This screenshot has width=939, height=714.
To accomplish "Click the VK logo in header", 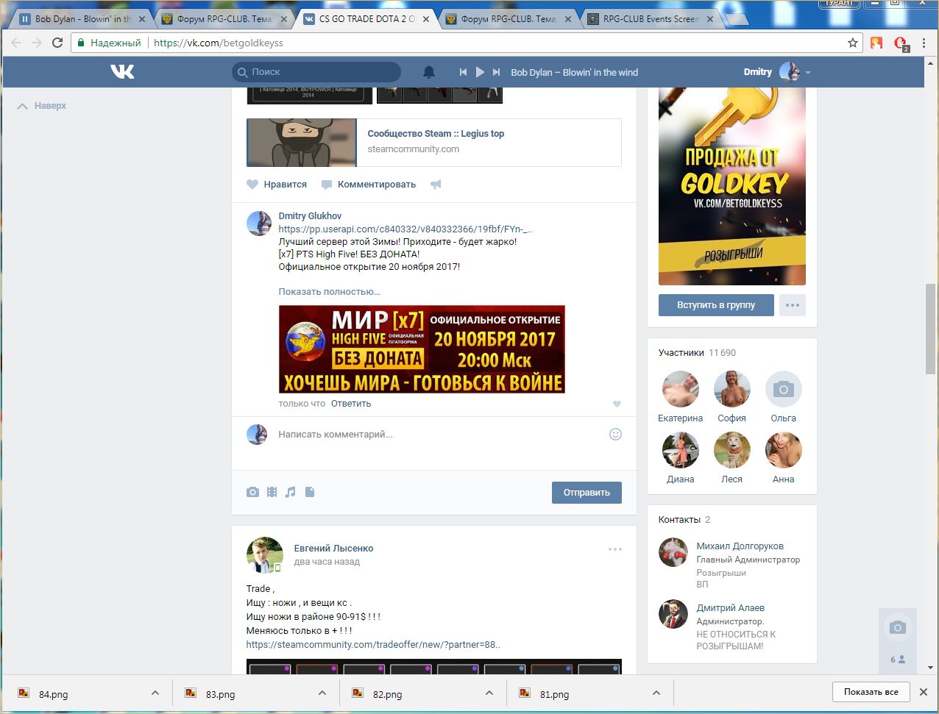I will pyautogui.click(x=122, y=71).
